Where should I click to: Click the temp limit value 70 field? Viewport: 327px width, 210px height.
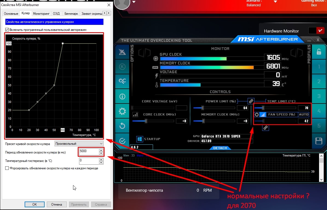click(303, 108)
